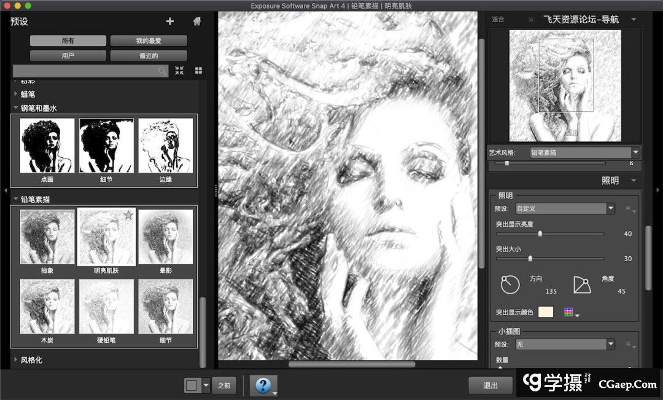Toggle the 之前 before view button
Viewport: 663px width, 400px height.
pos(224,385)
